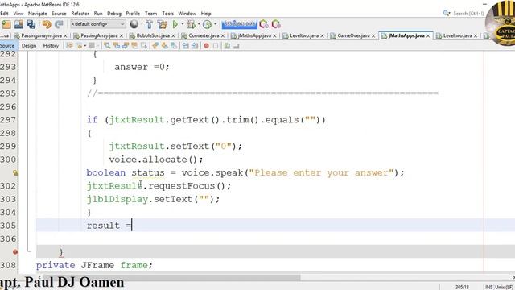Image resolution: width=515 pixels, height=290 pixels.
Task: Click the red error marker below line 306
Action: [x=15, y=252]
